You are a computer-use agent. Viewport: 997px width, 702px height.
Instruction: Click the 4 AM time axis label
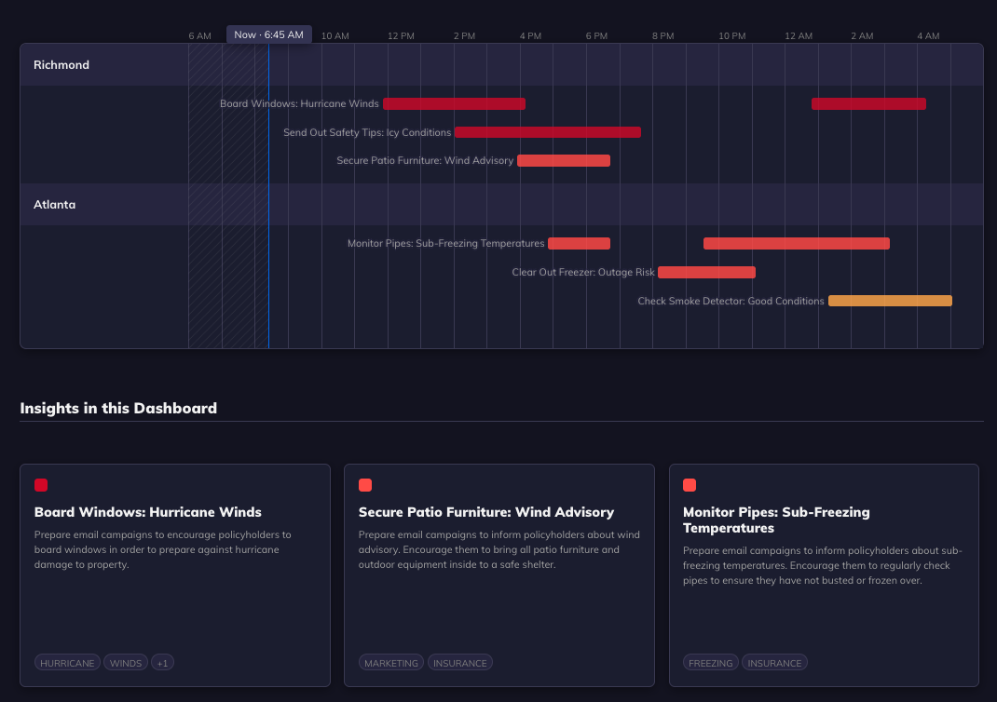[x=928, y=36]
